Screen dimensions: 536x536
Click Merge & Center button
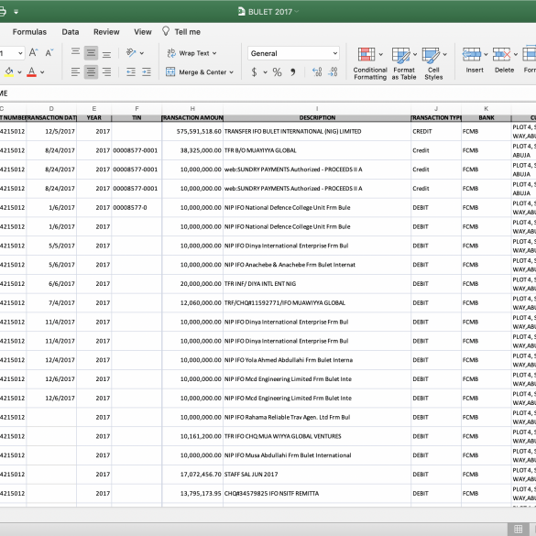(196, 72)
